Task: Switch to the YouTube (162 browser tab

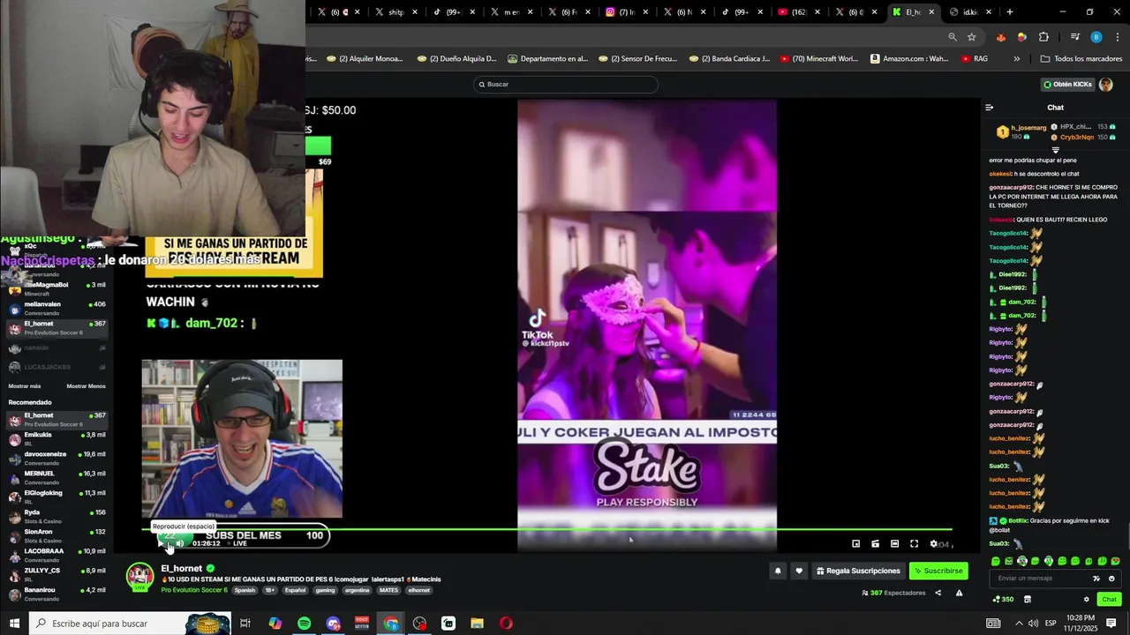Action: coord(797,12)
